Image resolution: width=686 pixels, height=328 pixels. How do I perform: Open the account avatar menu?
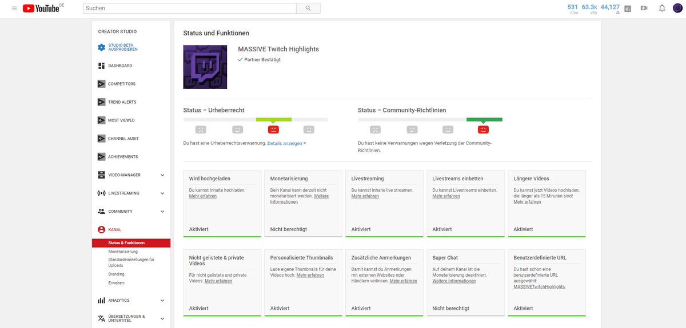[x=677, y=9]
